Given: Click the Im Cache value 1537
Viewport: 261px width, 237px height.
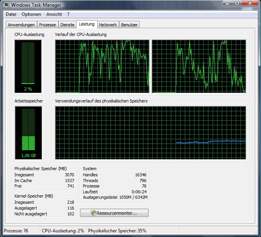Looking at the screenshot, I should click(x=70, y=181).
